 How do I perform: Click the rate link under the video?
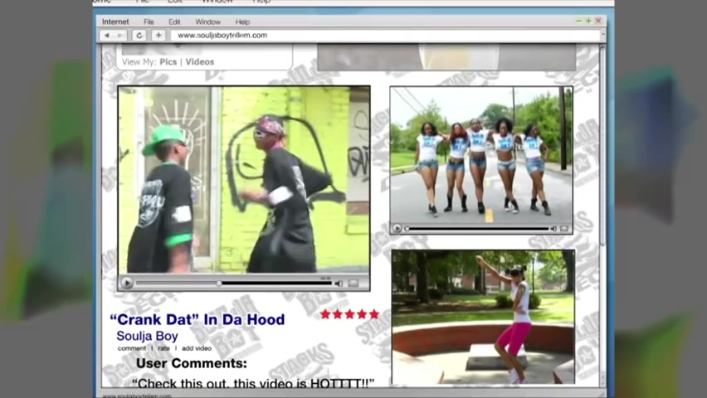tap(163, 348)
